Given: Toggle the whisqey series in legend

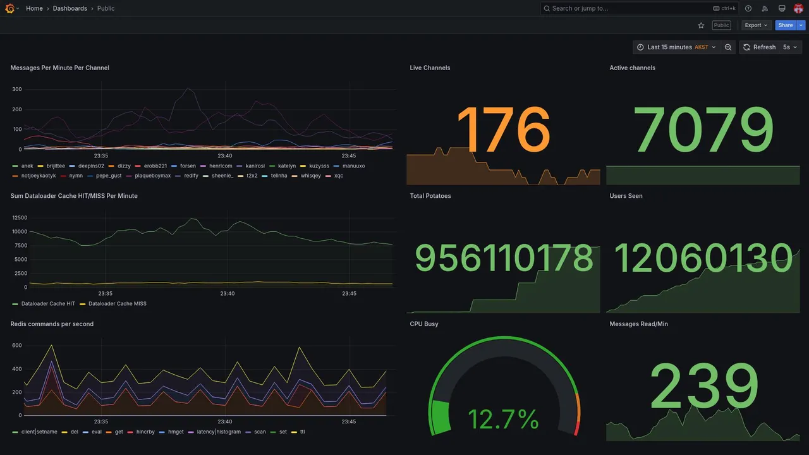Looking at the screenshot, I should 311,176.
